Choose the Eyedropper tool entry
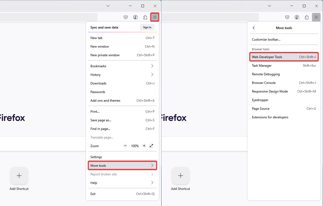323x206 pixels. [260, 100]
